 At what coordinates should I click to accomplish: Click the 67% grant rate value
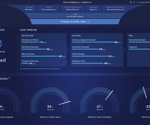pos(100,107)
